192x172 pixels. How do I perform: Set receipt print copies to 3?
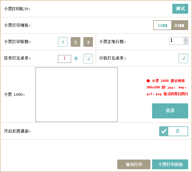click(x=88, y=42)
